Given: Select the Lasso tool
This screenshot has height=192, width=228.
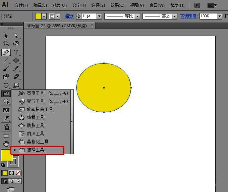Looking at the screenshot, I should click(16, 44).
